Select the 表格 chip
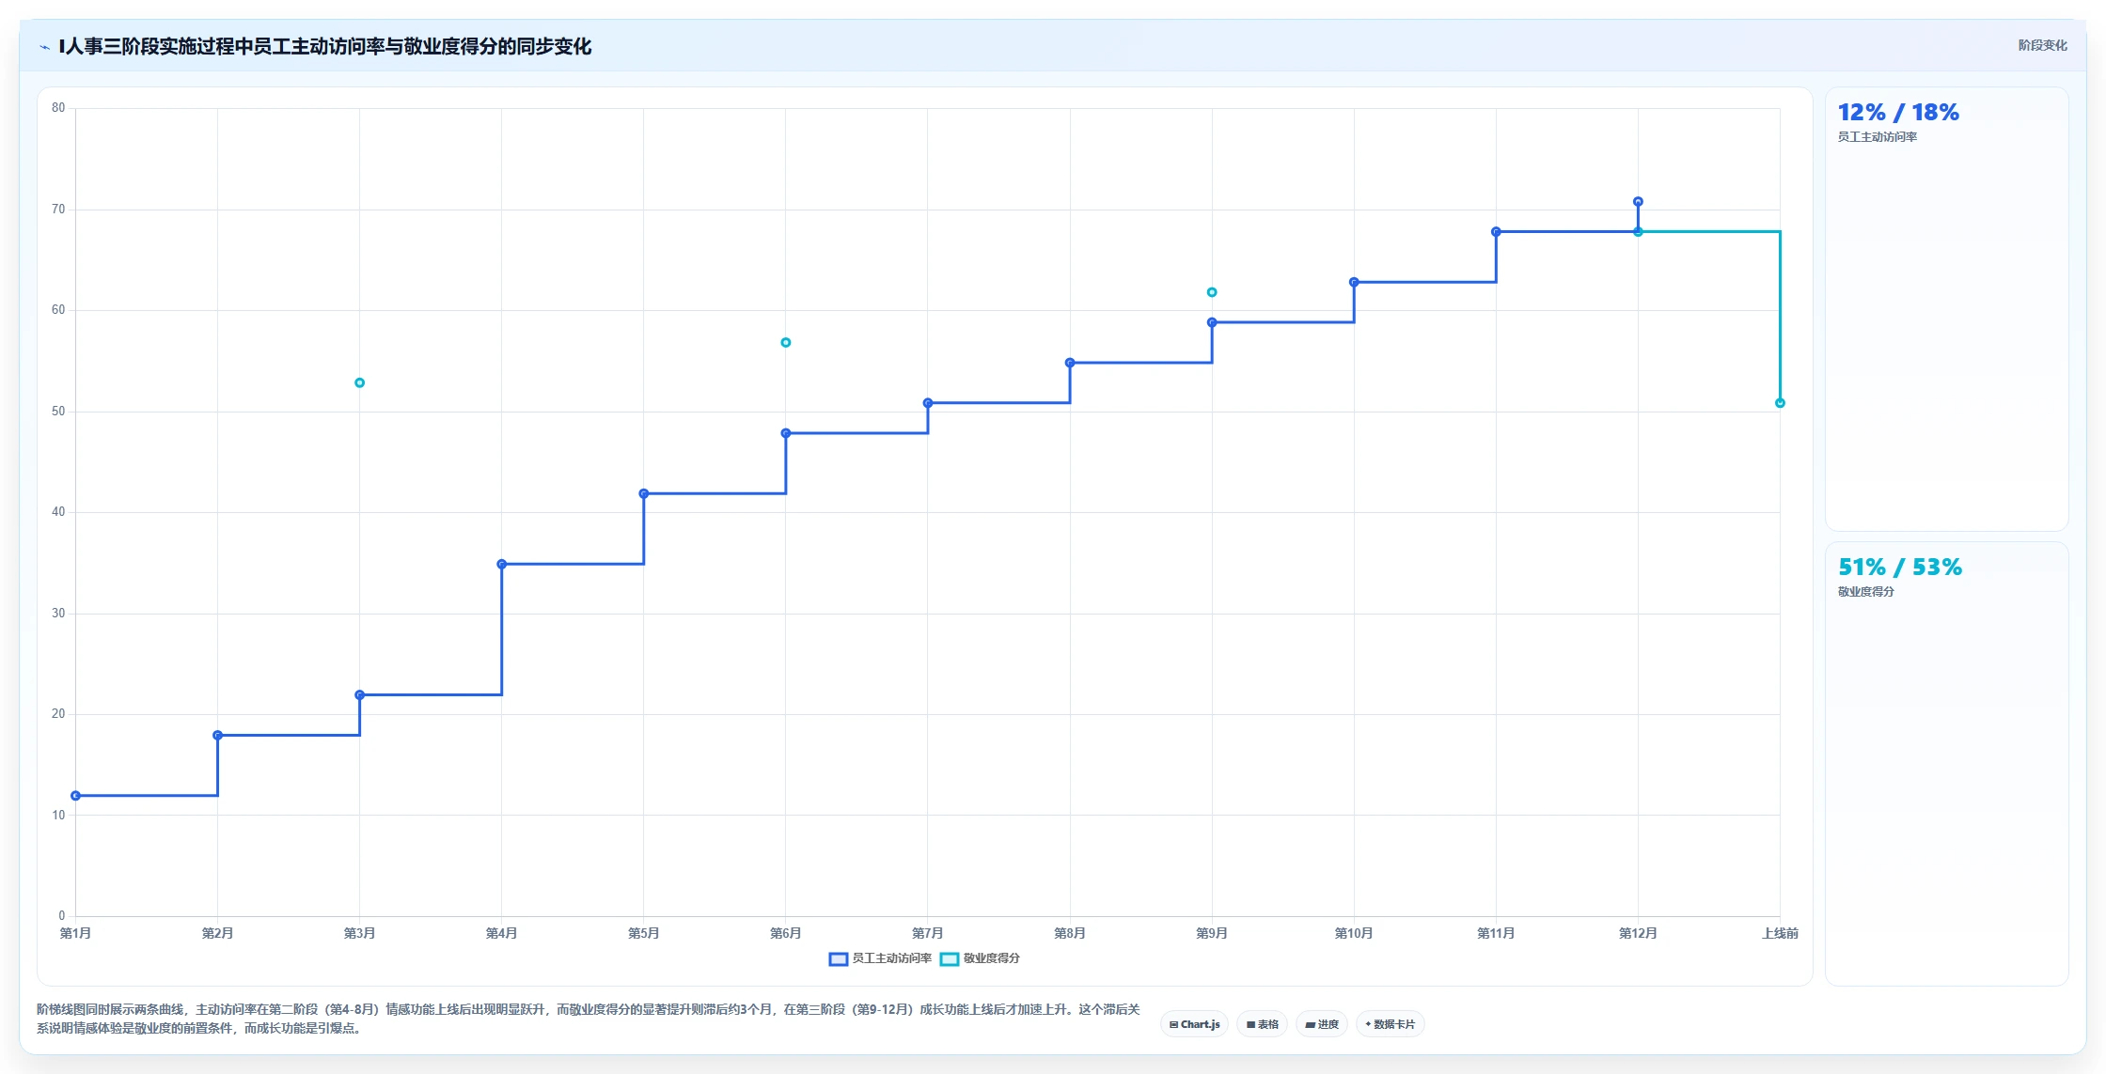The width and height of the screenshot is (2106, 1074). [1262, 1024]
